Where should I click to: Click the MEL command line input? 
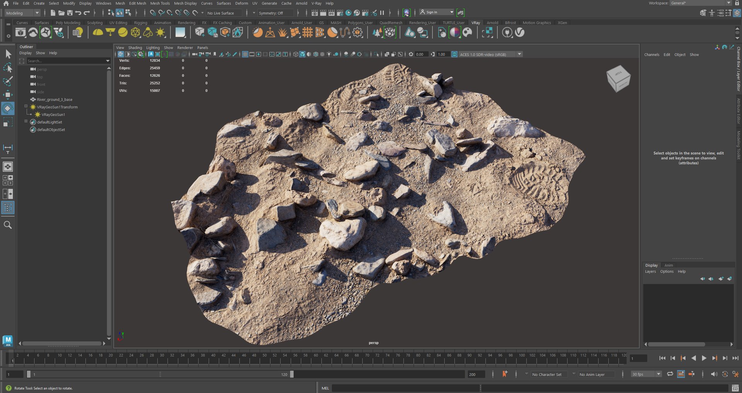coord(406,388)
